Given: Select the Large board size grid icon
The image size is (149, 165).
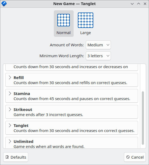Looking at the screenshot, I should [86, 20].
